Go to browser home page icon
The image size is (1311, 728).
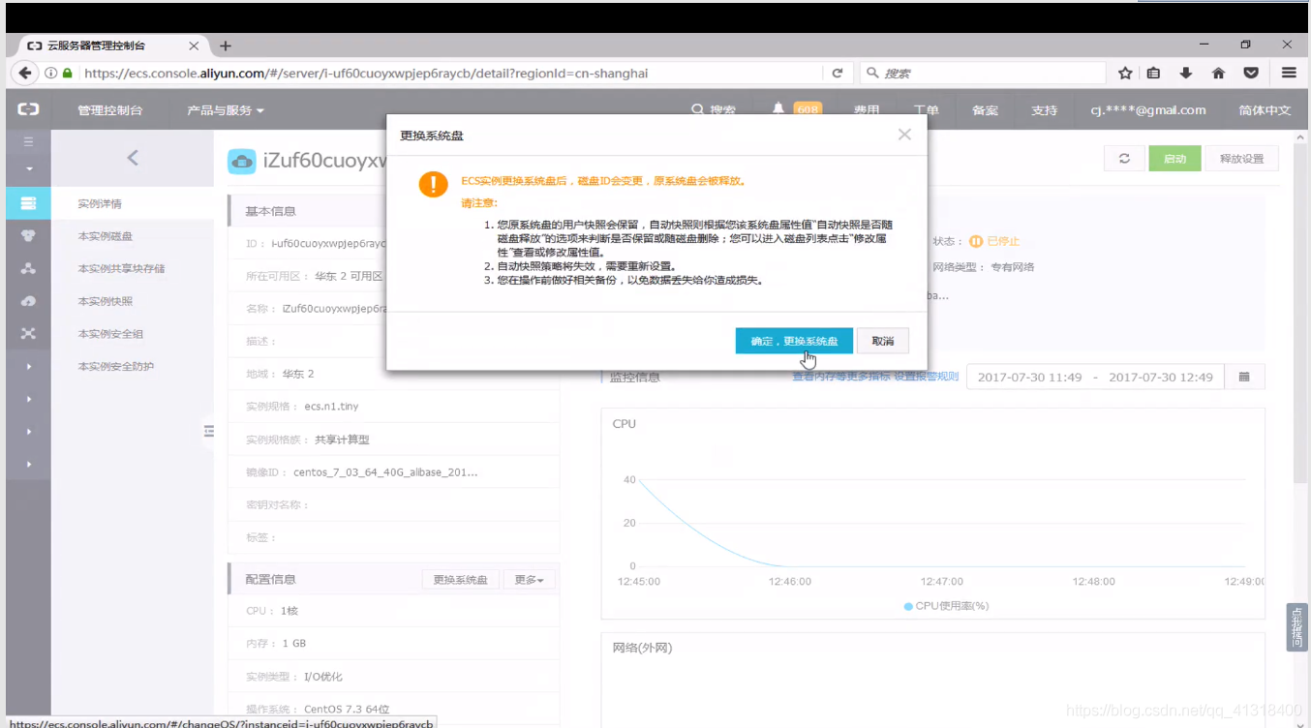coord(1218,73)
